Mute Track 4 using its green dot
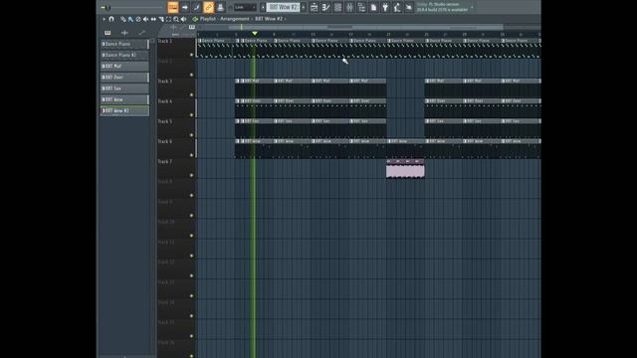 [191, 115]
